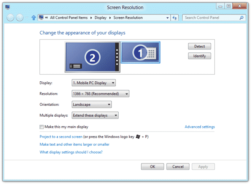
Task: Click the Forward navigation arrow
Action: point(20,17)
